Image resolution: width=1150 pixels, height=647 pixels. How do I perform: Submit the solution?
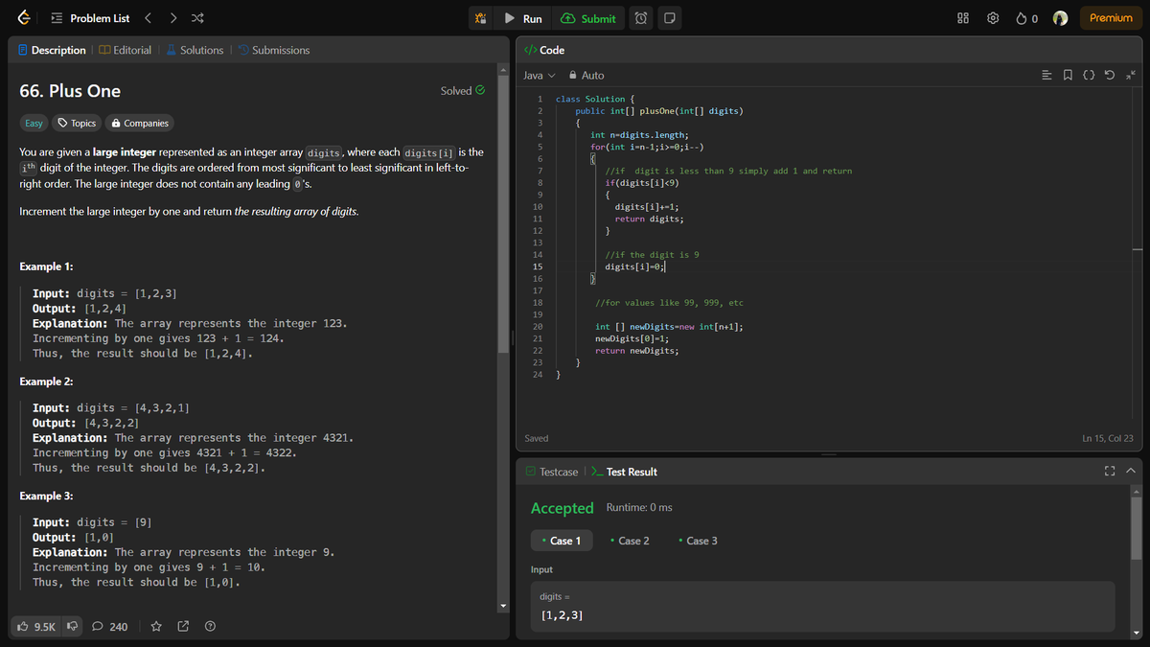click(587, 18)
